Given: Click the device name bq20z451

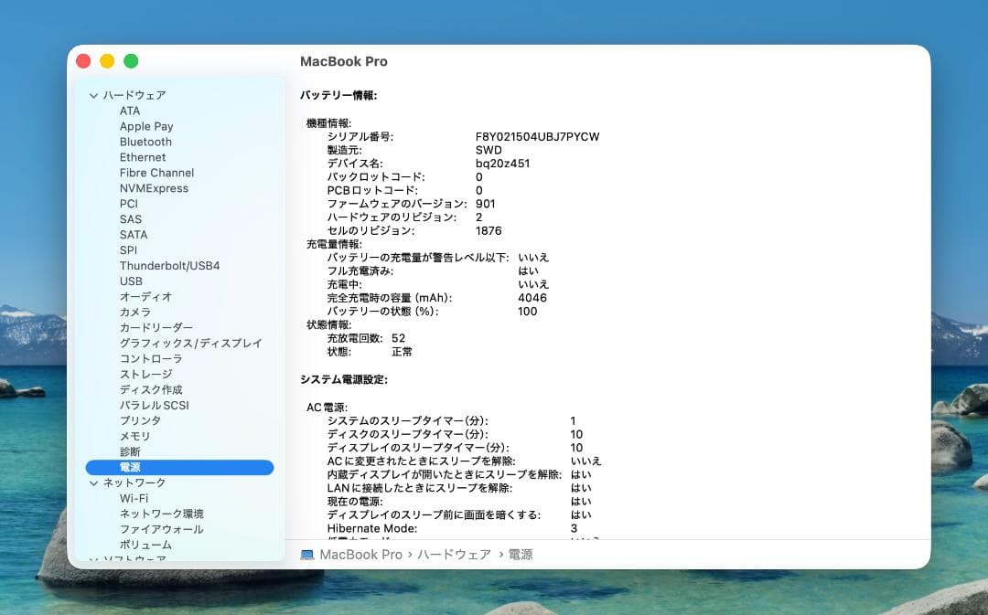Looking at the screenshot, I should (502, 164).
